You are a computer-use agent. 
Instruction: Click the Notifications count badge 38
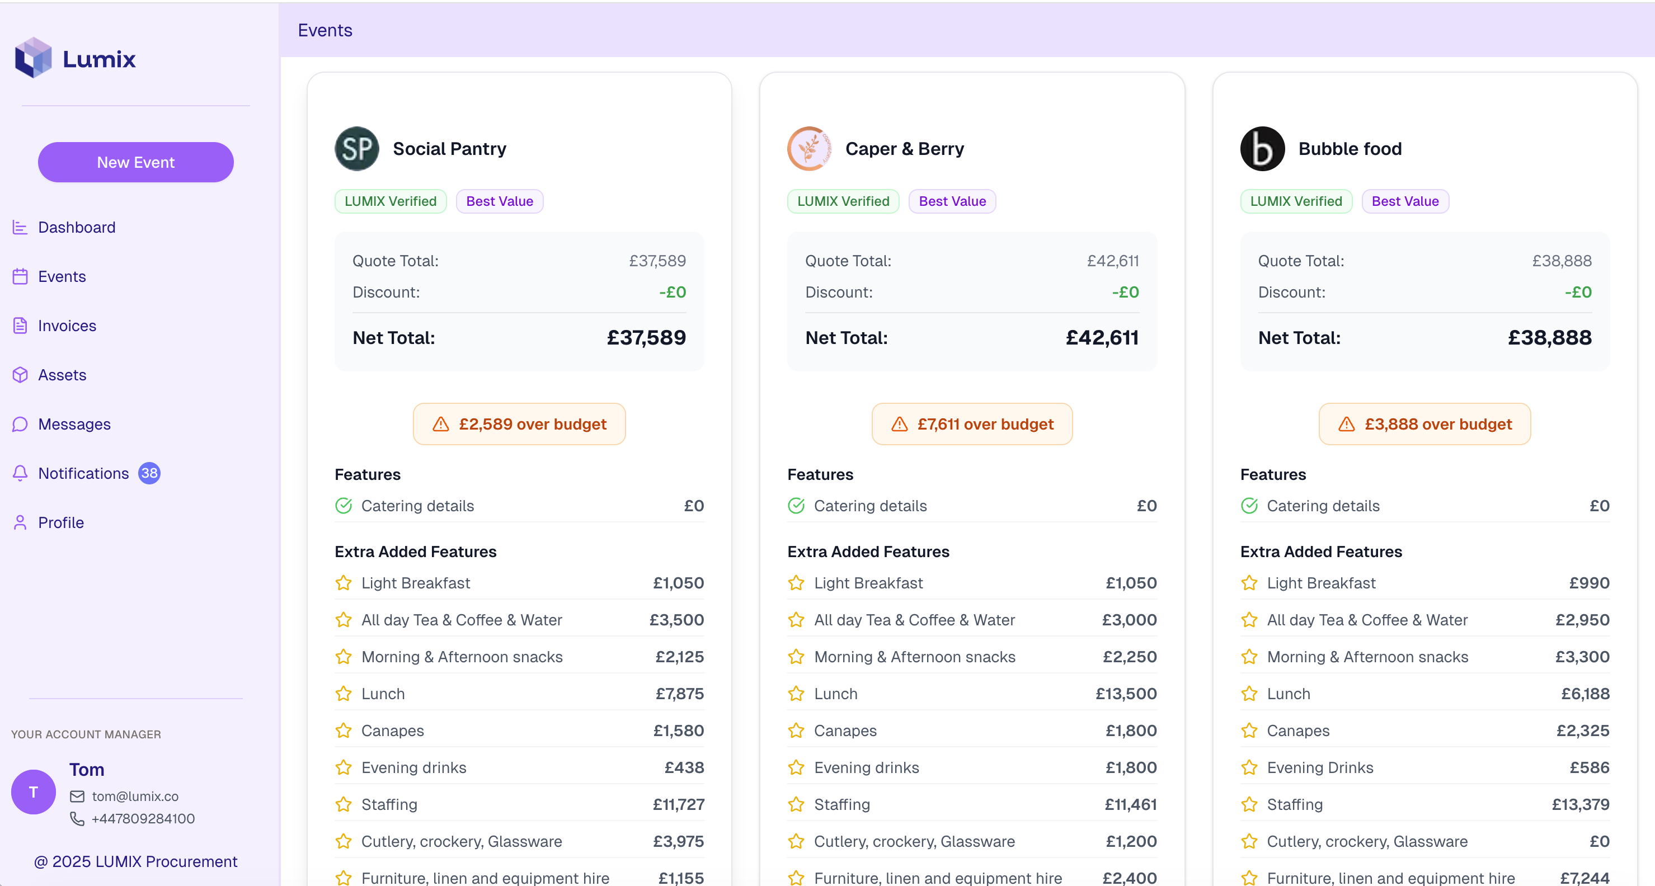coord(149,474)
